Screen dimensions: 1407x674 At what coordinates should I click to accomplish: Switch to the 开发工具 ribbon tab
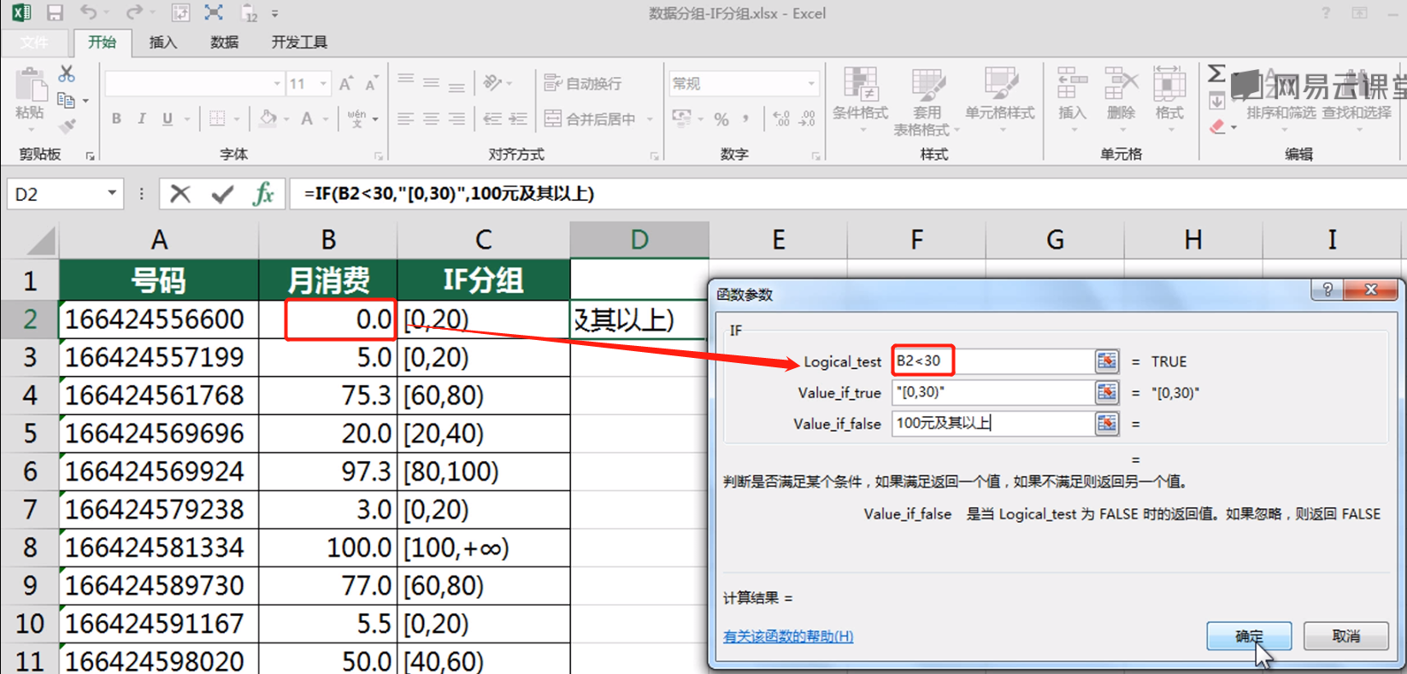click(x=299, y=42)
